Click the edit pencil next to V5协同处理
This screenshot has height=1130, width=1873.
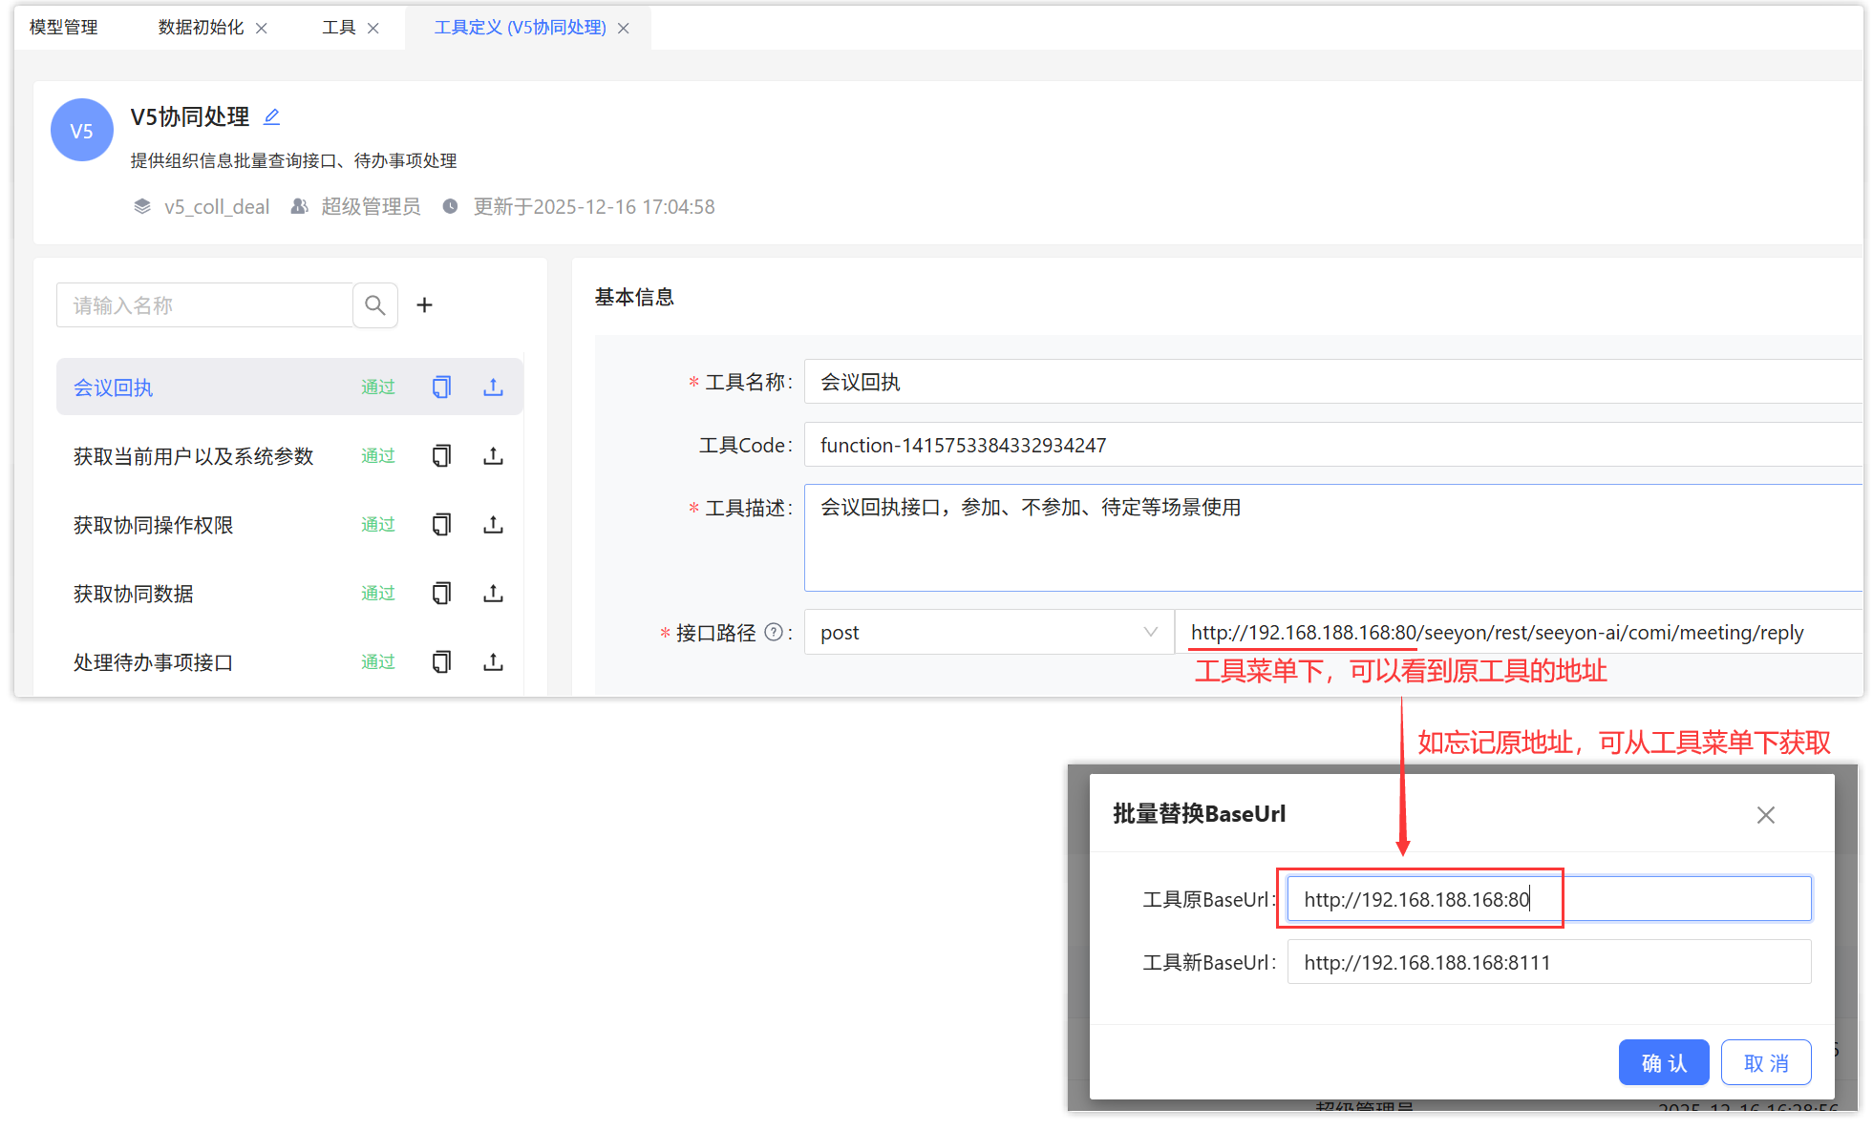272,116
